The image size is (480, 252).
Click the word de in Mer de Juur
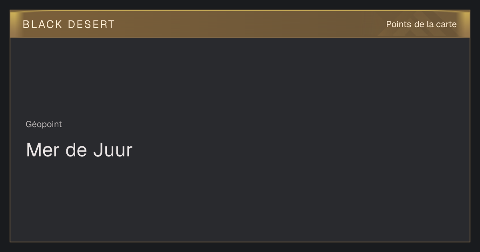pyautogui.click(x=76, y=150)
